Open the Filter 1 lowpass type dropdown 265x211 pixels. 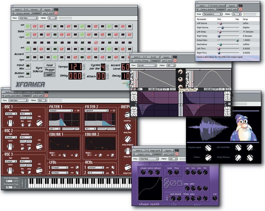click(61, 111)
